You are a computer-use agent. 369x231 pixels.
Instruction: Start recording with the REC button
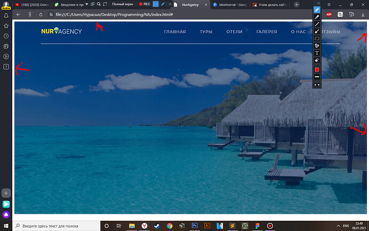(144, 4)
